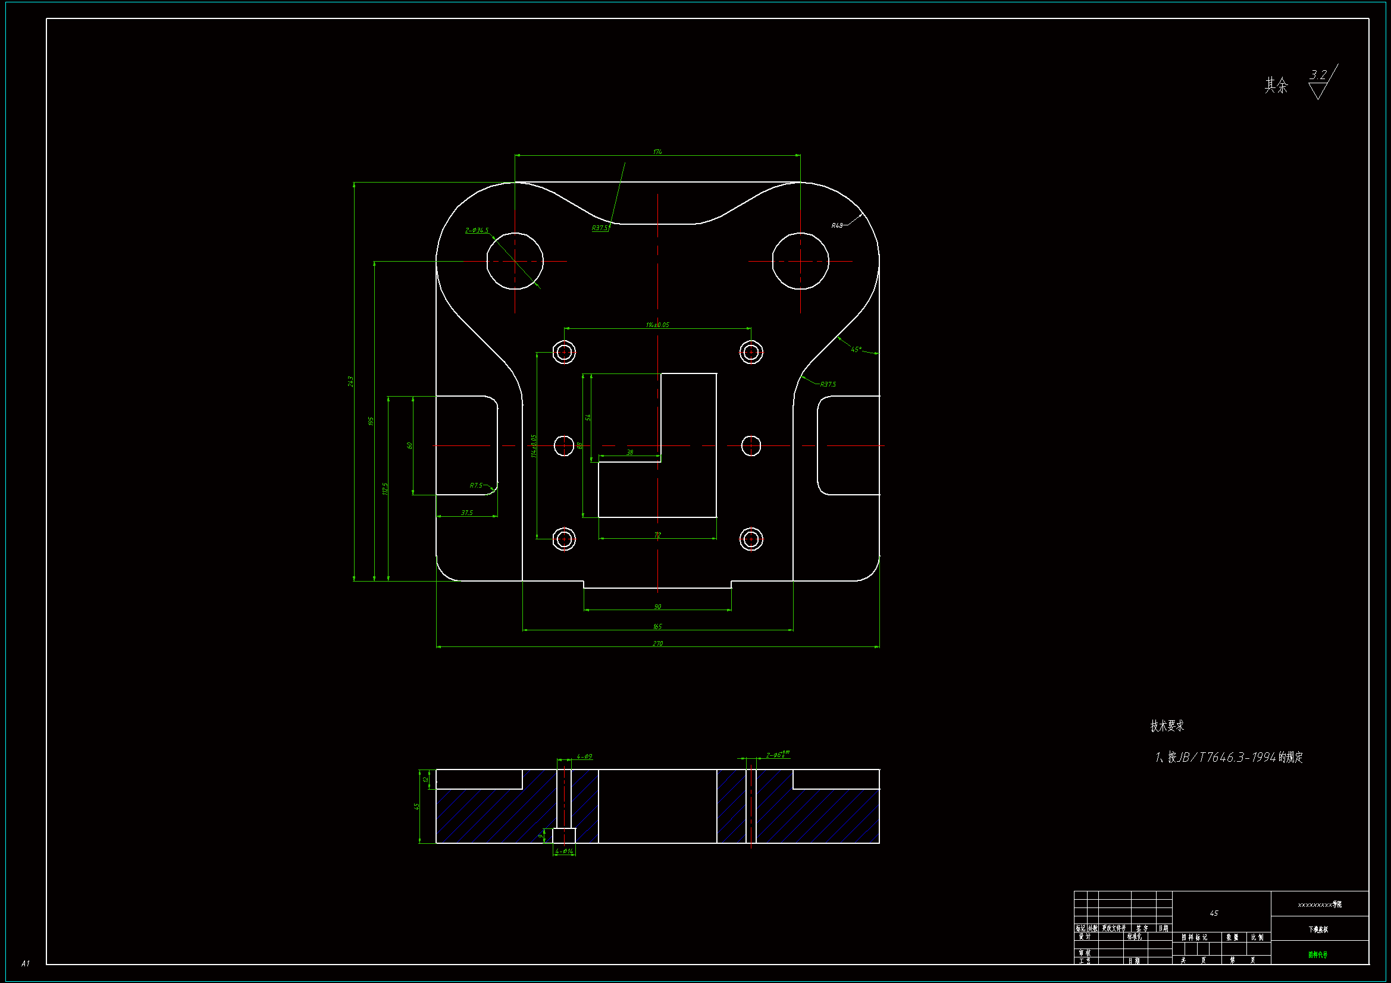1391x983 pixels.
Task: Select the 技术要求 heading text
Action: point(1167,726)
